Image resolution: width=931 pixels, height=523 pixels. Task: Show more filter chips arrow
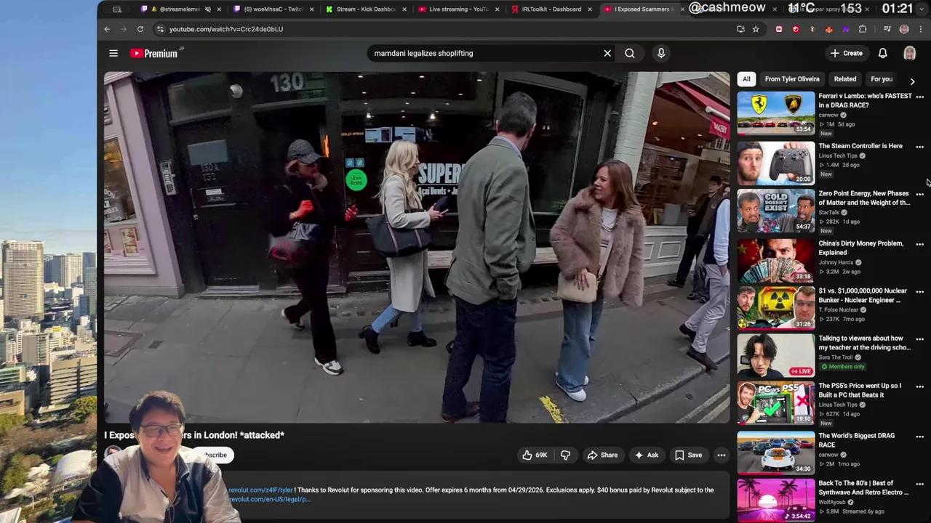912,81
